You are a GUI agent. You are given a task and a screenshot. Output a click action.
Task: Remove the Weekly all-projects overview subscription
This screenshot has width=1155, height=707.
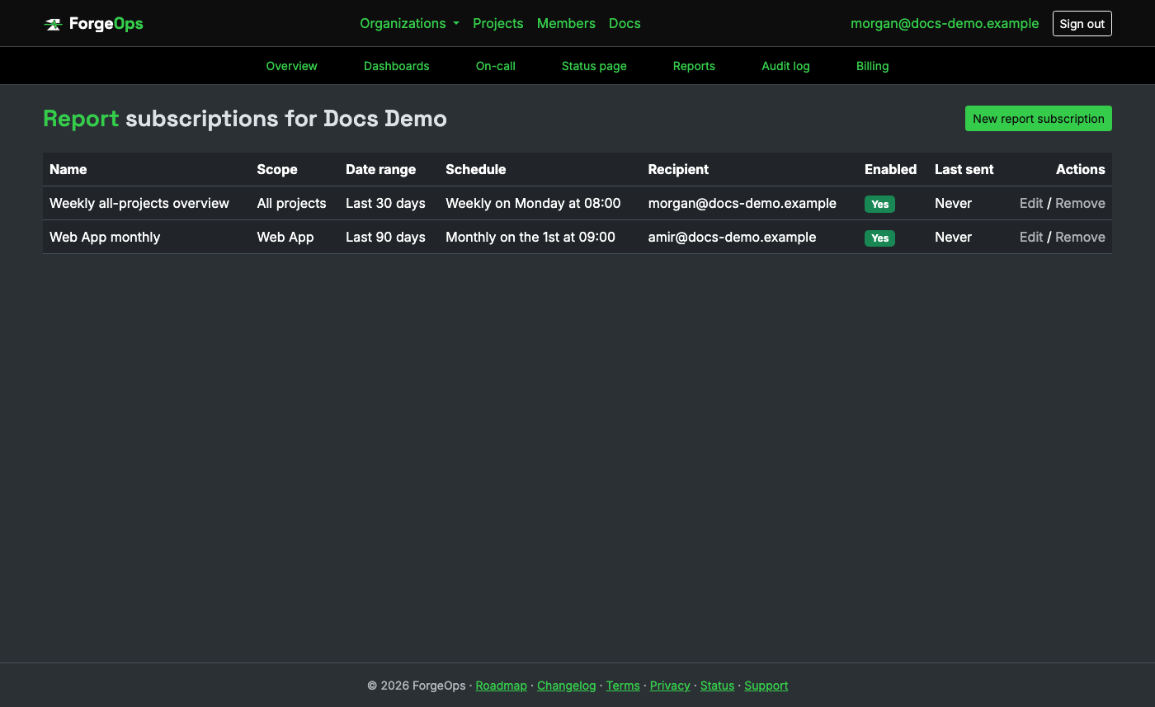tap(1080, 203)
